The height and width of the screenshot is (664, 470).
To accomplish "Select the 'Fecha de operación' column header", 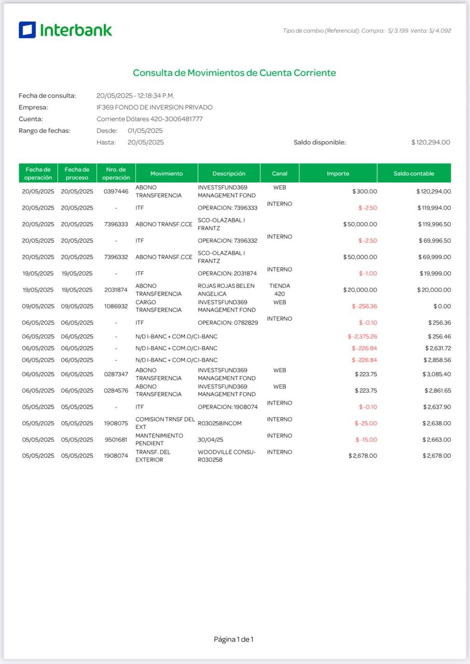I will pos(38,173).
